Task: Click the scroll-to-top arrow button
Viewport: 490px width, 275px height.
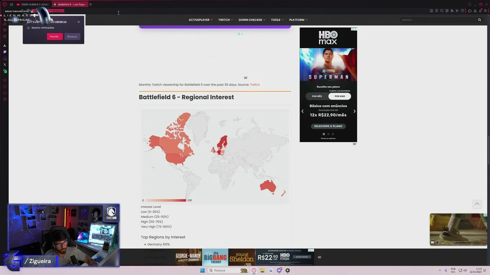Action: pyautogui.click(x=477, y=204)
